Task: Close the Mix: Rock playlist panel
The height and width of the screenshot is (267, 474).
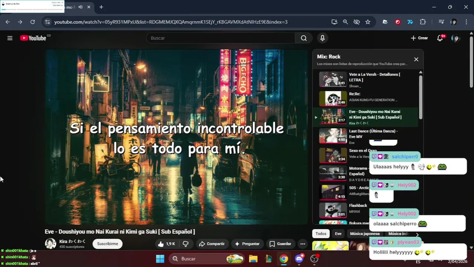Action: (x=416, y=59)
